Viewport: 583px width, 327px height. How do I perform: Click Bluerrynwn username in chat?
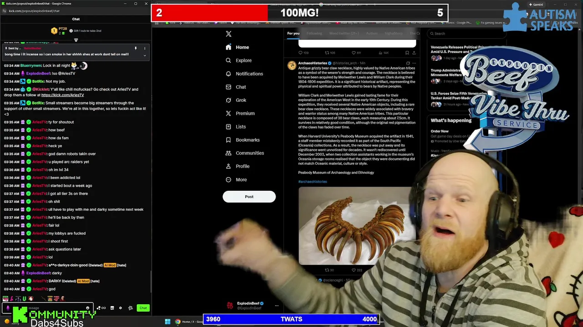[31, 65]
